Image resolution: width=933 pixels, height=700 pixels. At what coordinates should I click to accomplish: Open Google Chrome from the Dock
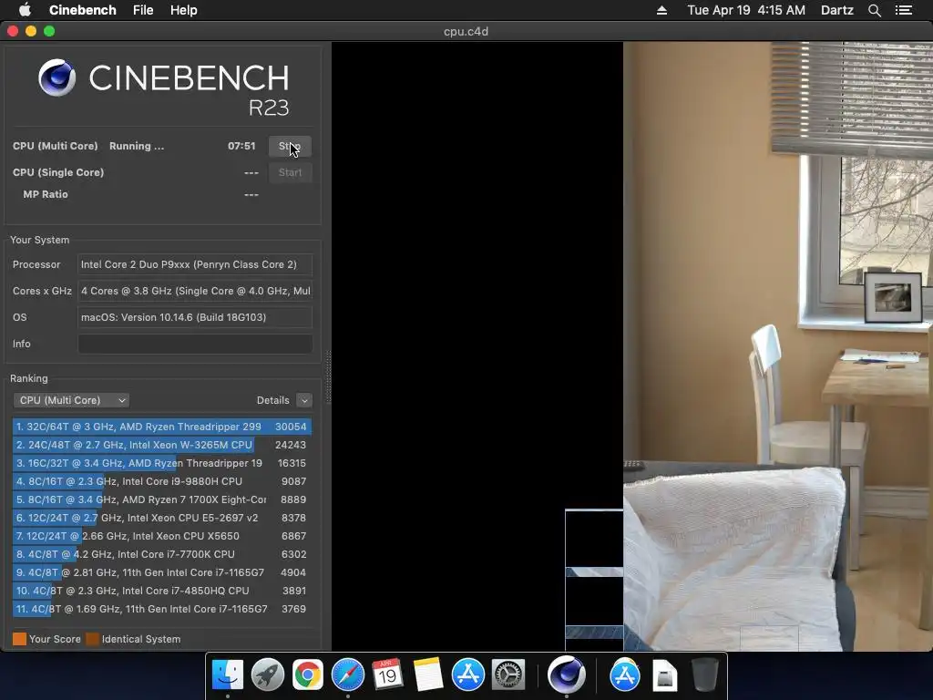click(x=307, y=675)
